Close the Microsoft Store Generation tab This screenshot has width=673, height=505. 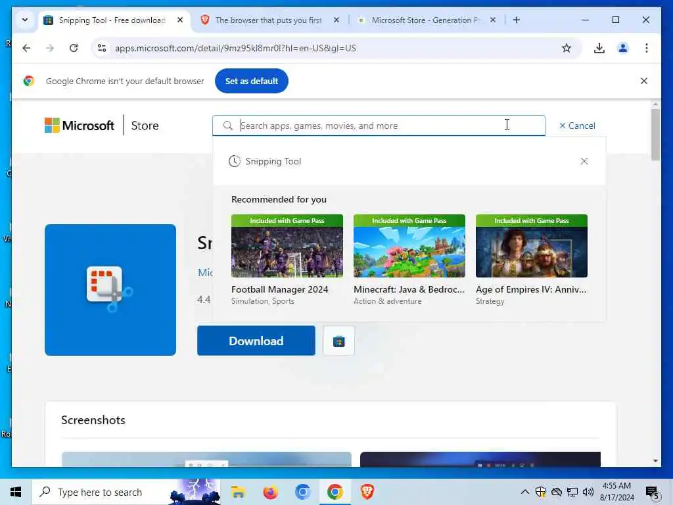(493, 20)
